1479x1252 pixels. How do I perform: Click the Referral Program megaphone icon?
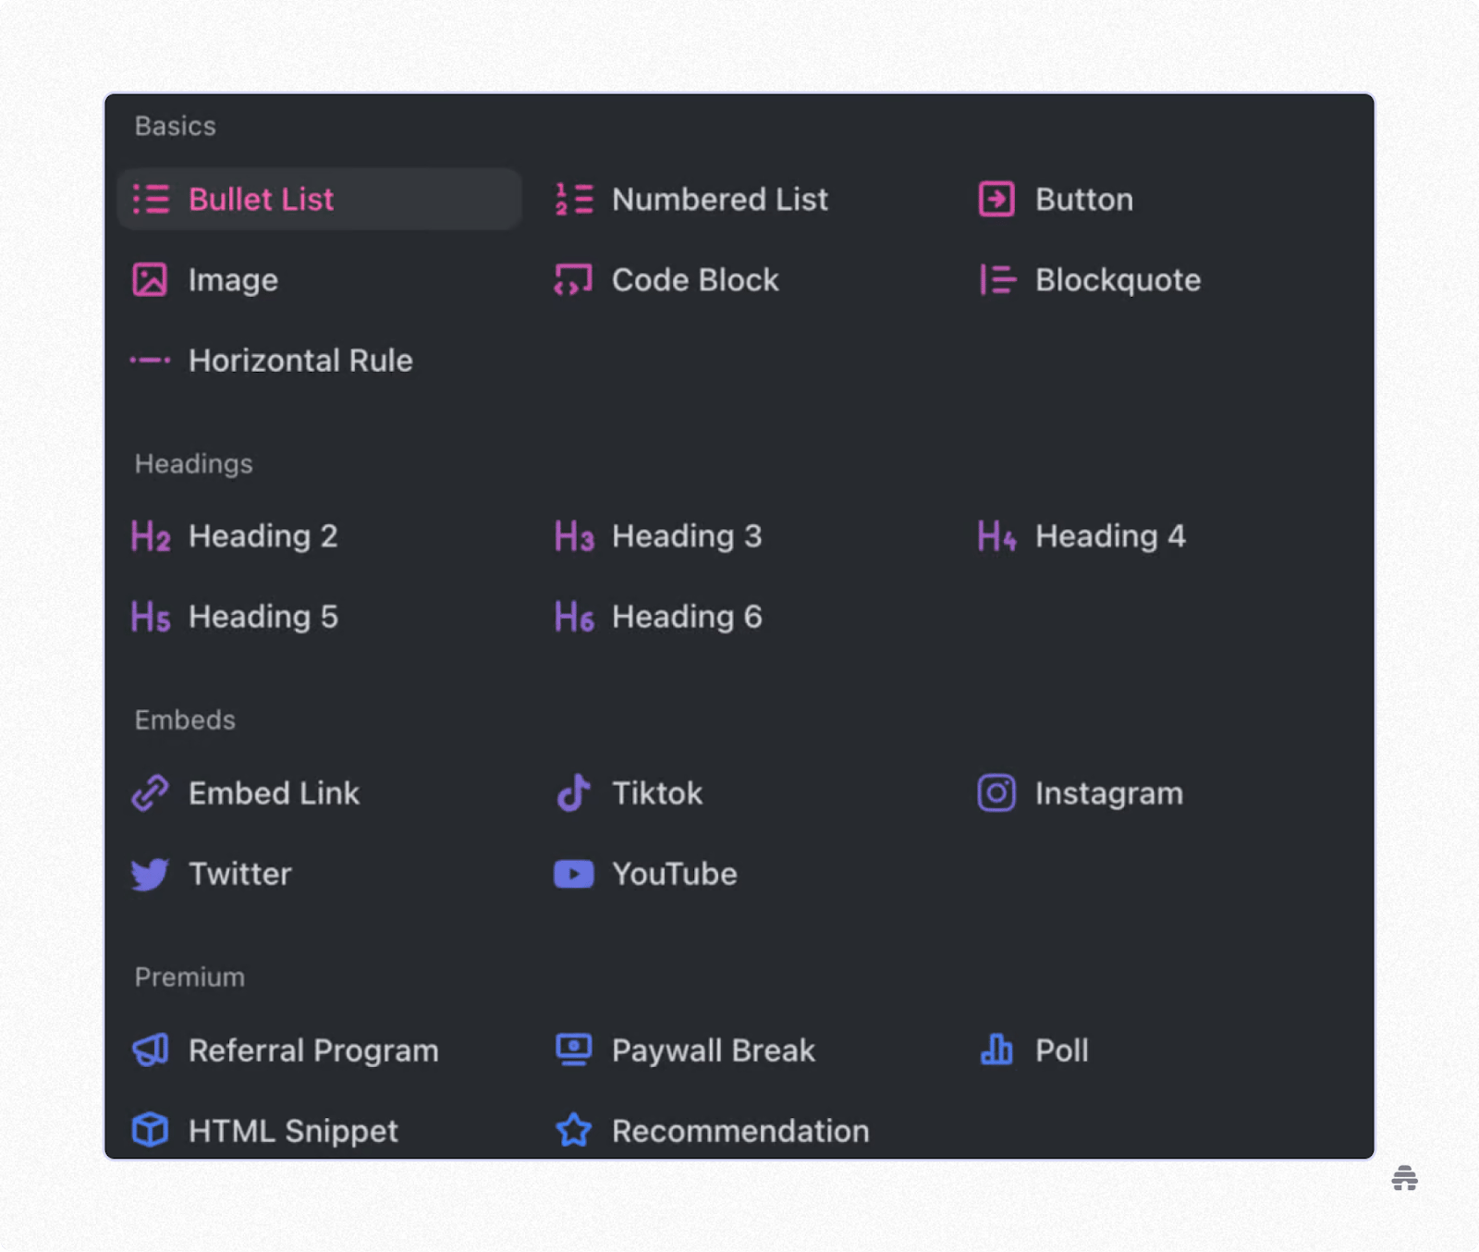150,1050
